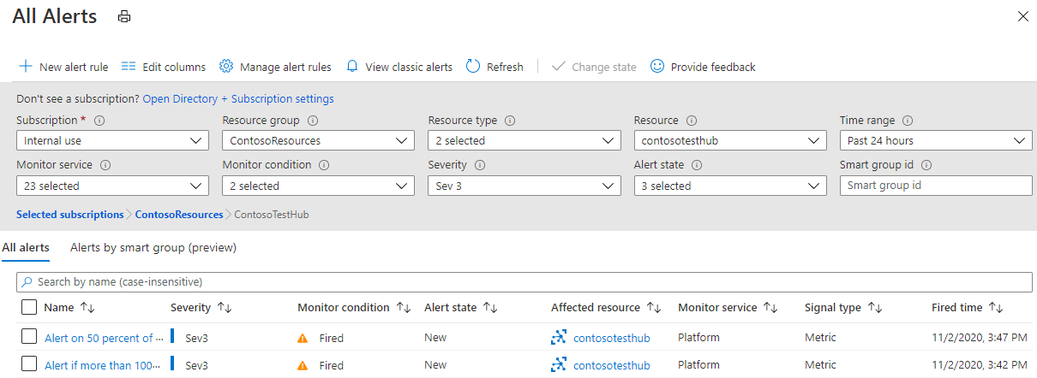Click the New alert rule plus icon

26,67
